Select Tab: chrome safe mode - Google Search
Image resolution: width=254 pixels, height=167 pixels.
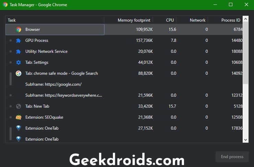124,73
